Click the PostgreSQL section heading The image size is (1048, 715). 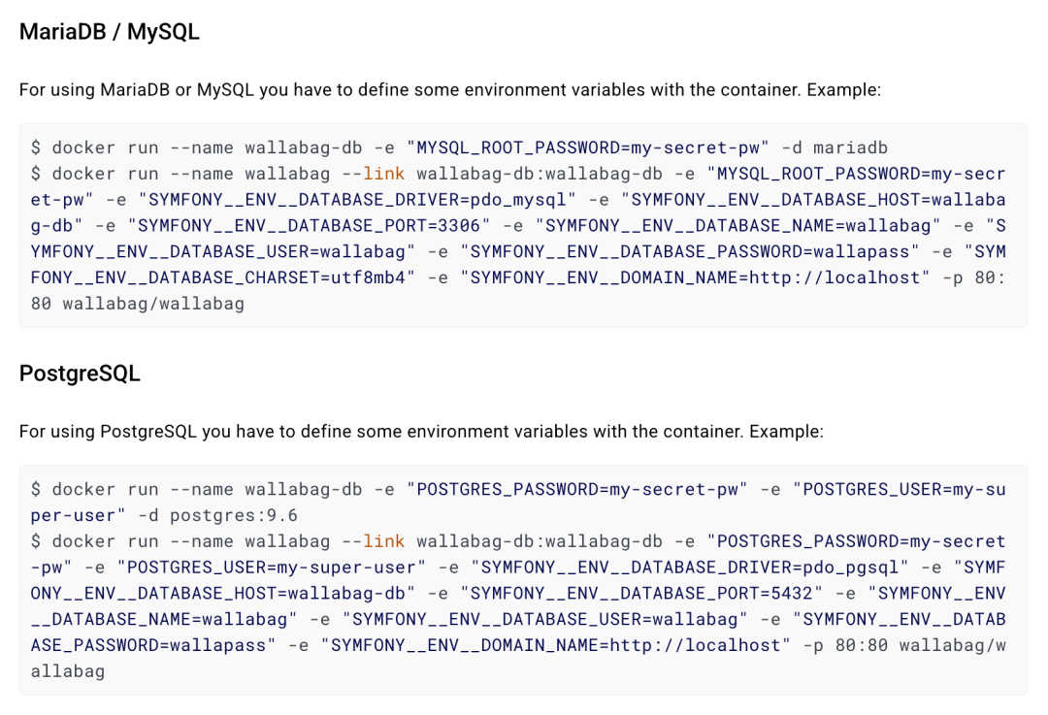click(x=80, y=374)
